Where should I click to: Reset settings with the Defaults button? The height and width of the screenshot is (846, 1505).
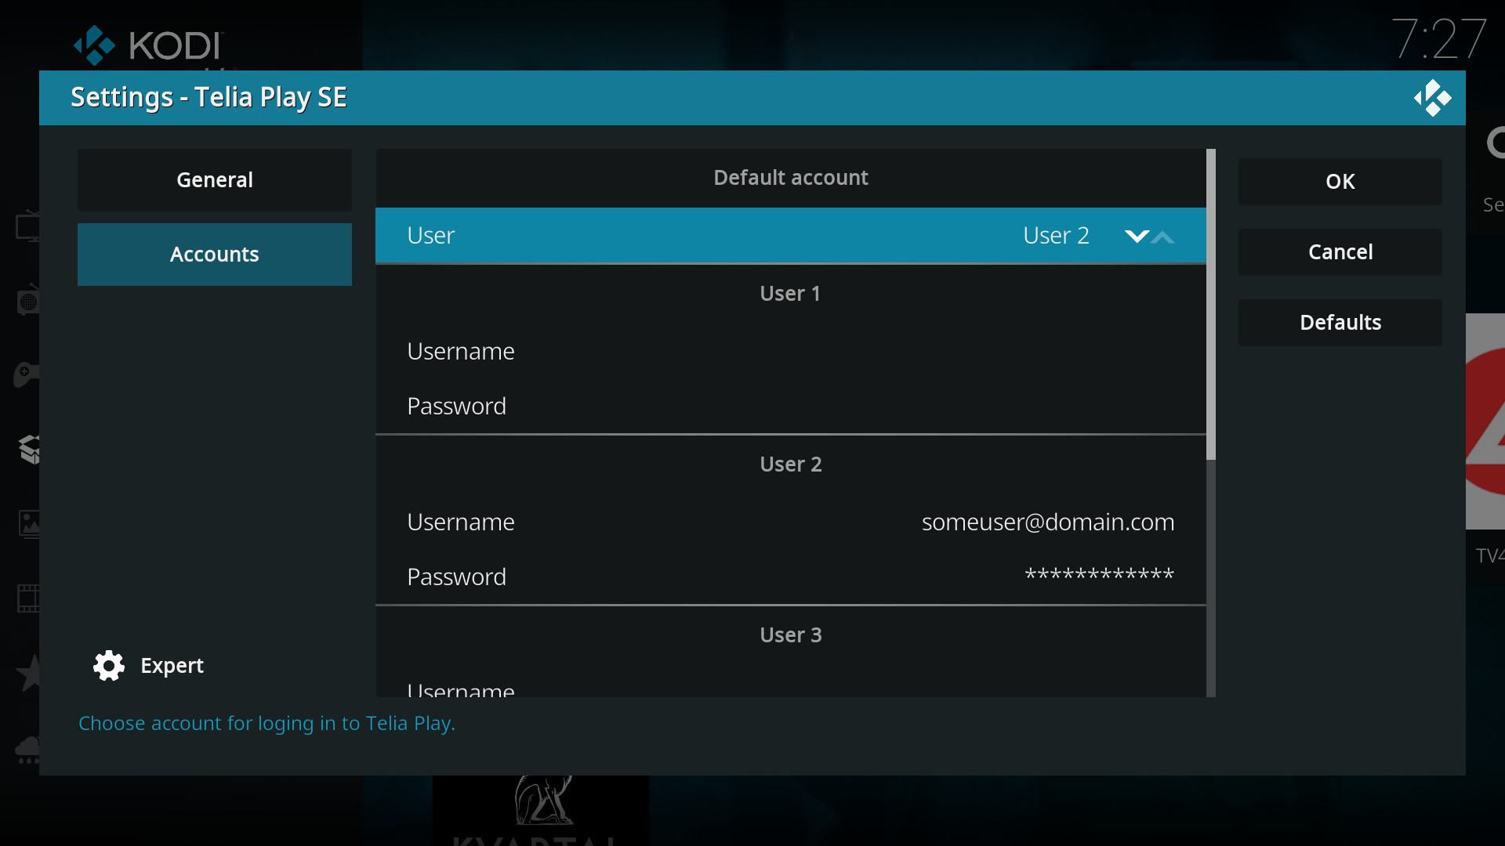pyautogui.click(x=1340, y=323)
